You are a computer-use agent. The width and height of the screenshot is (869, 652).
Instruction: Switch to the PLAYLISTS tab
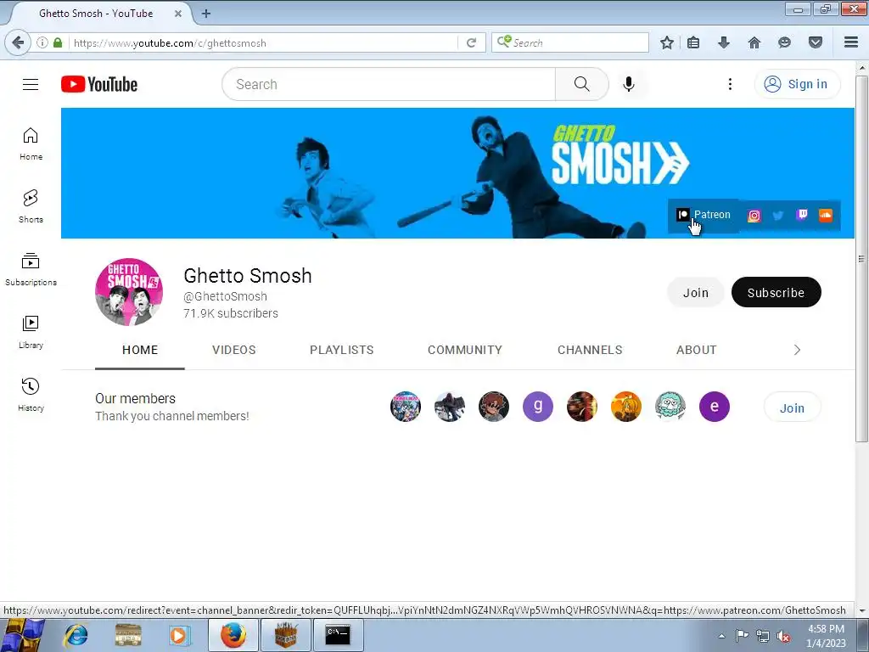341,350
